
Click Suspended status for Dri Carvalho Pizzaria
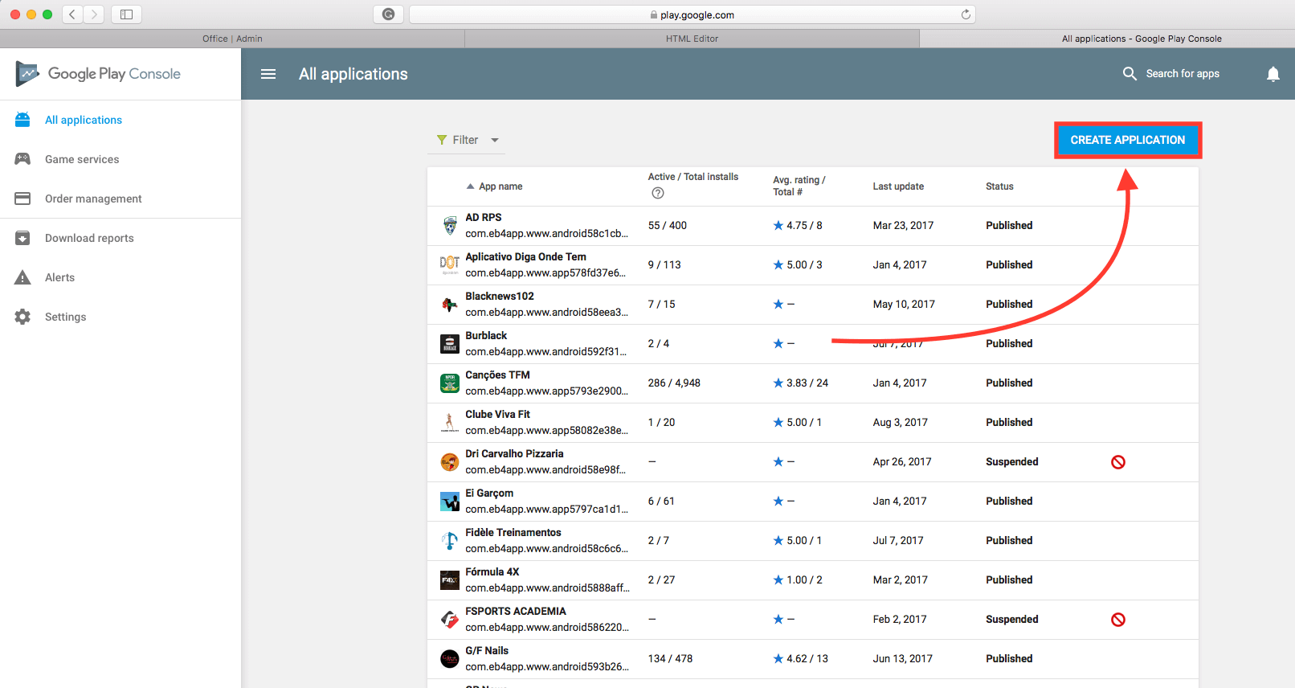coord(1012,462)
